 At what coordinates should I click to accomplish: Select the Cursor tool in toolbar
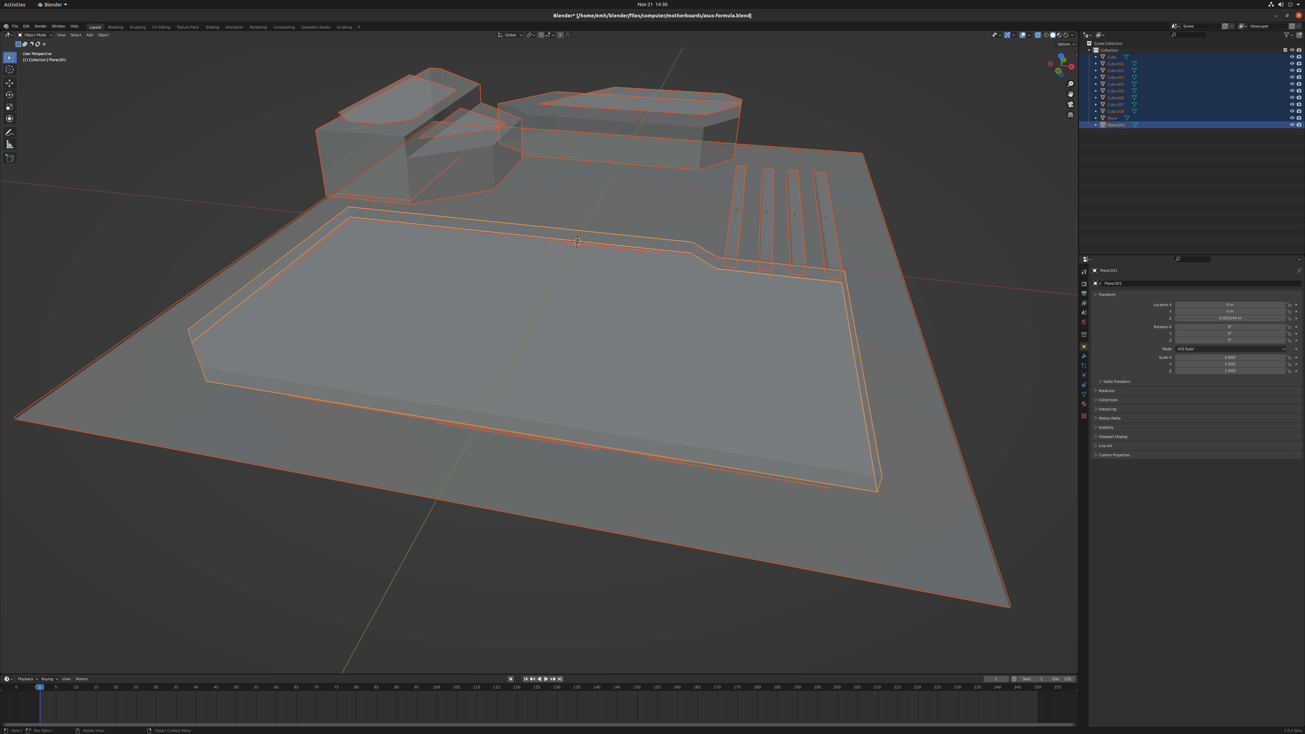(10, 69)
